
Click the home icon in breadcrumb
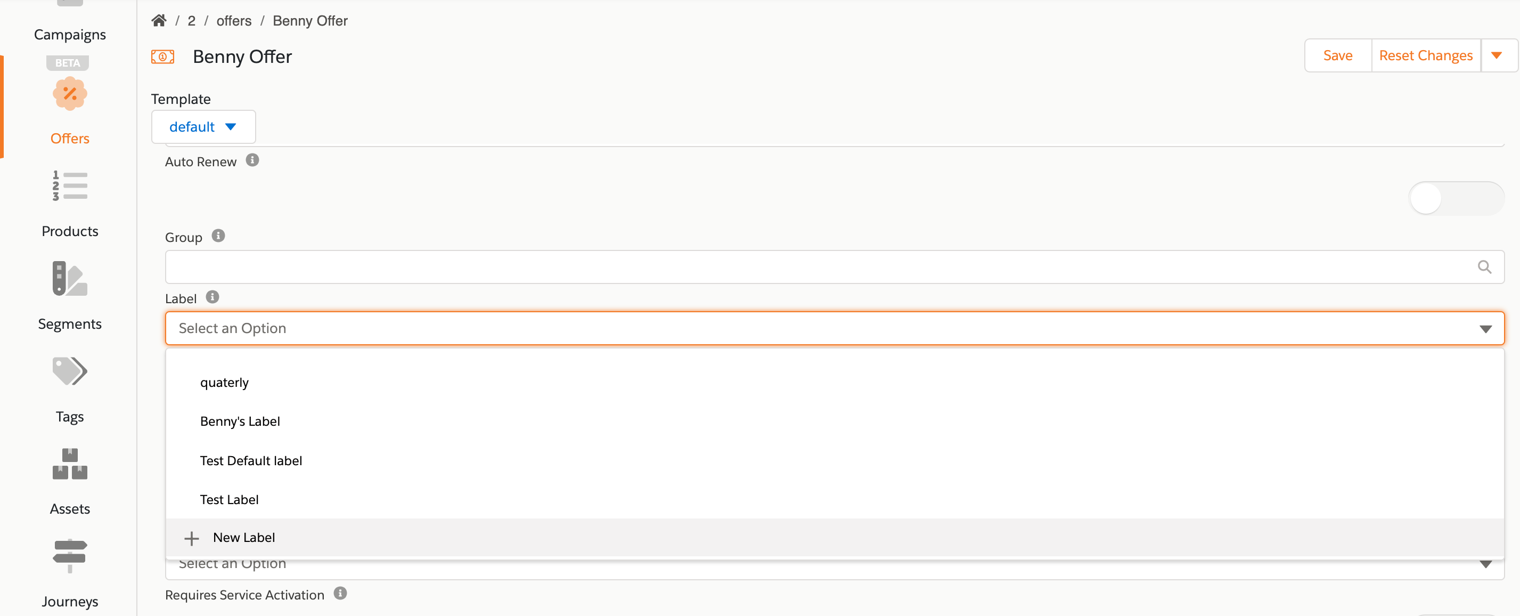click(x=159, y=21)
